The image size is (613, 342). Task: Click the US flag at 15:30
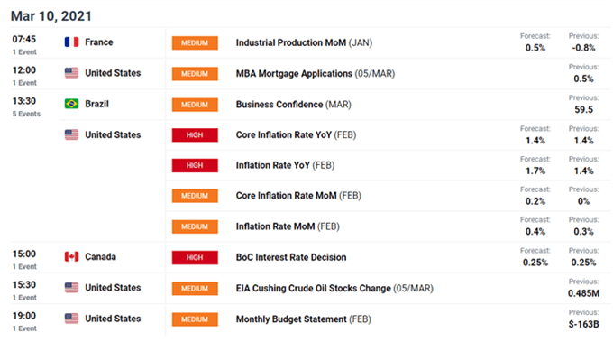71,288
